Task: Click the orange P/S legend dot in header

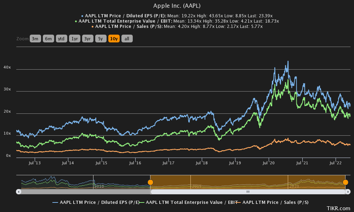Action: (92, 26)
